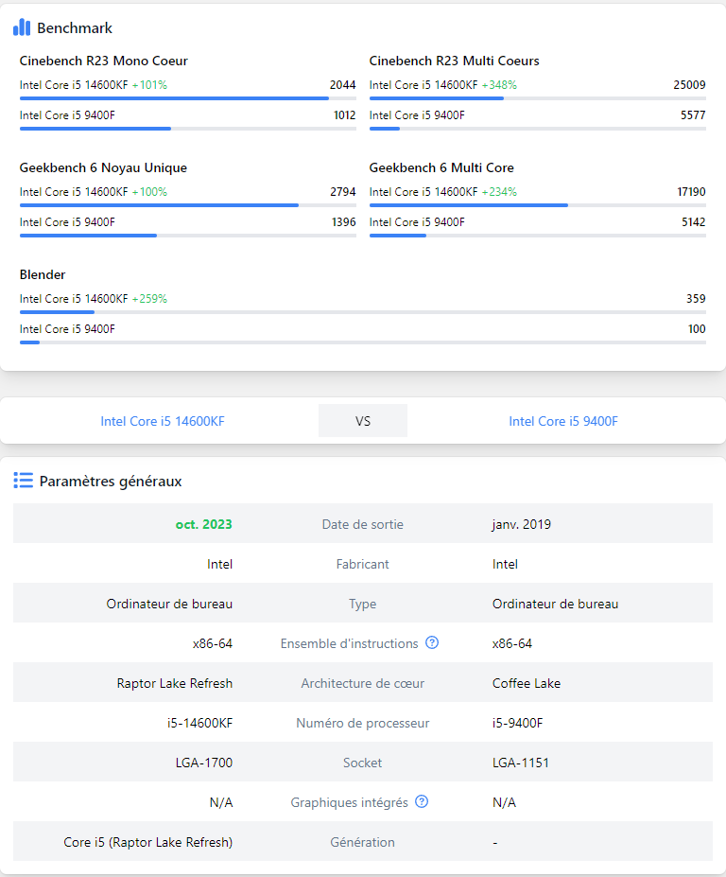Click the 9400F Geekbench 6 Multi Core bar
Viewport: 726px width, 877px height.
pos(397,236)
